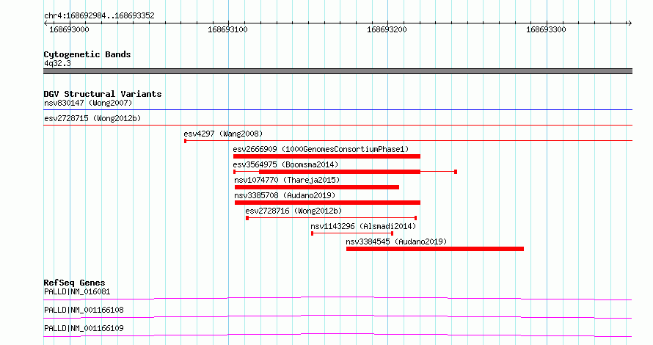Click the 4q32.3 band label
Image resolution: width=653 pixels, height=345 pixels.
57,63
